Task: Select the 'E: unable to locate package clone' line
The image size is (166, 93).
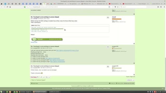Action: coord(39,57)
